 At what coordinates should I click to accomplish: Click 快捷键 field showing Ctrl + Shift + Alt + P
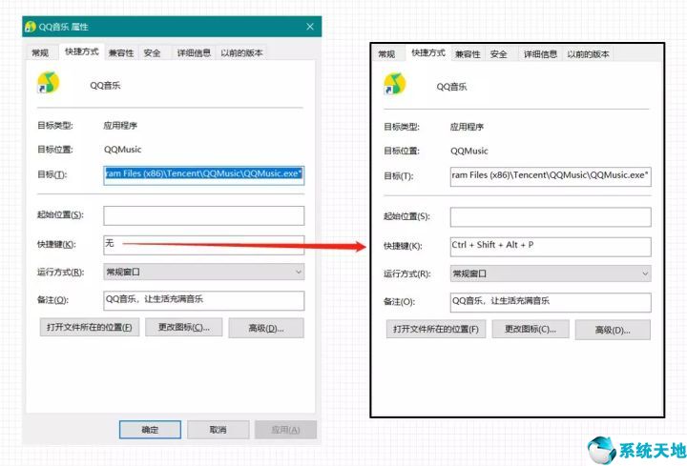(x=551, y=247)
